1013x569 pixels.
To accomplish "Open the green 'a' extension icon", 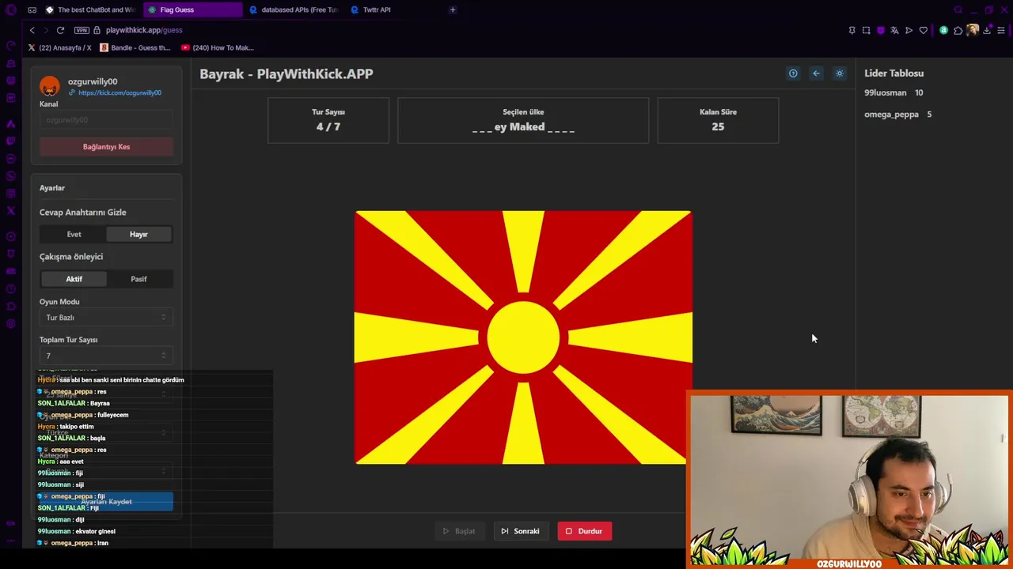I will pyautogui.click(x=943, y=30).
